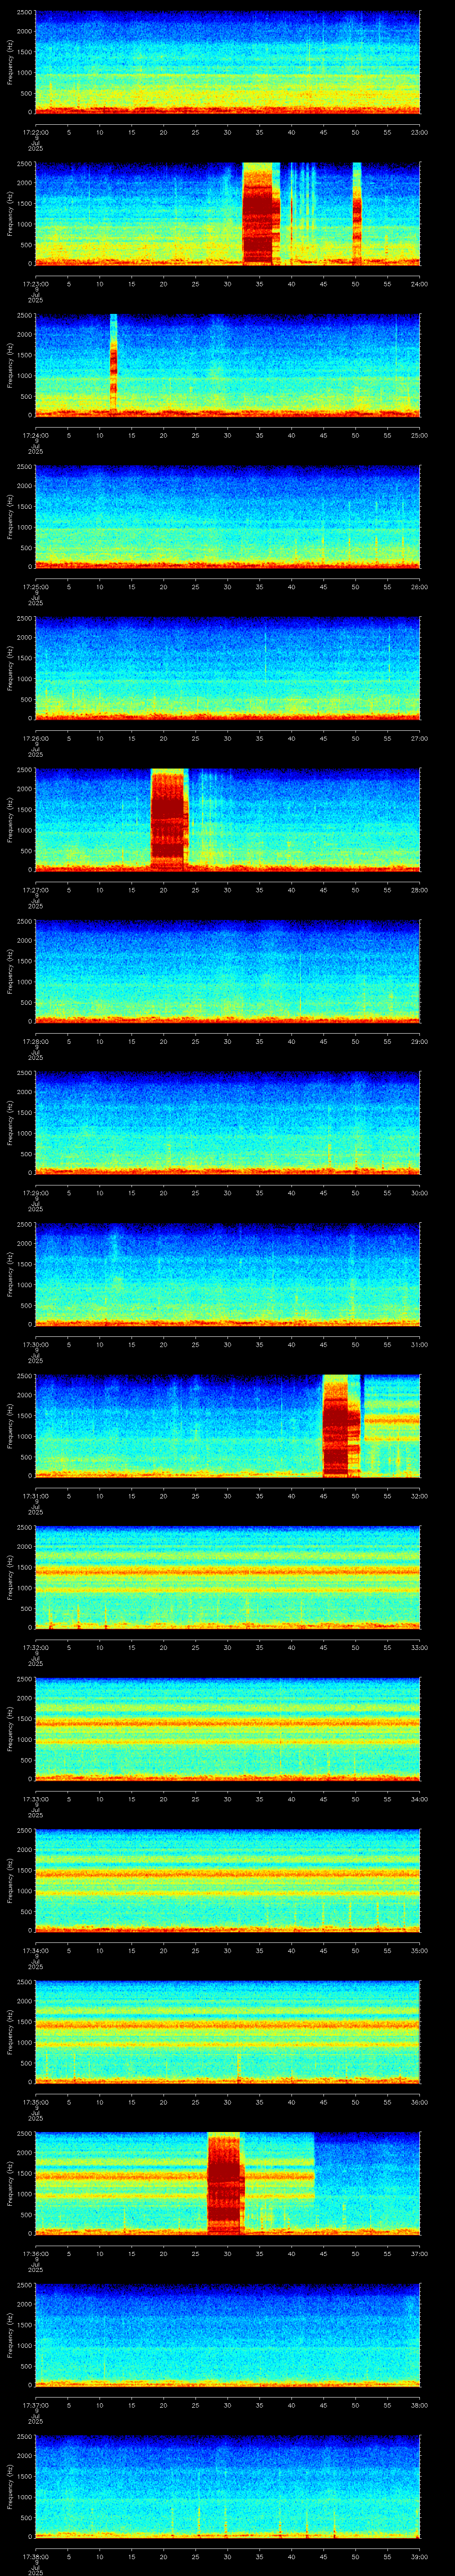Open the 17:35 spectrogram panel
The width and height of the screenshot is (455, 2576).
coord(227,2032)
